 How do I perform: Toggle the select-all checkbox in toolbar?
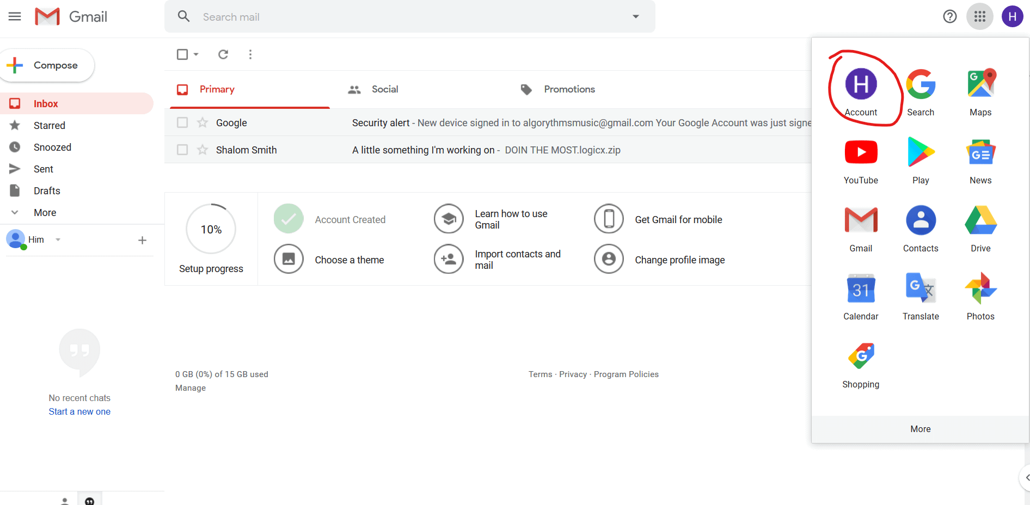tap(182, 54)
